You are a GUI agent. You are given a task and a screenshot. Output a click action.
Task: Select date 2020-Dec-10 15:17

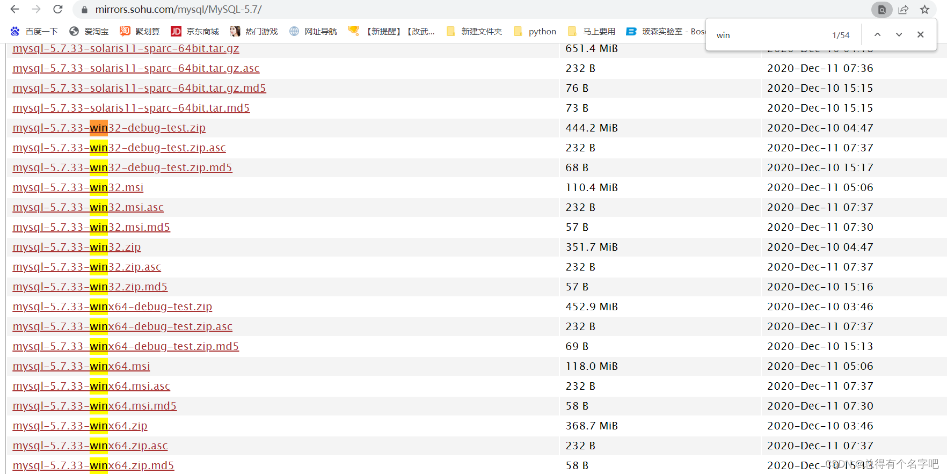point(820,167)
